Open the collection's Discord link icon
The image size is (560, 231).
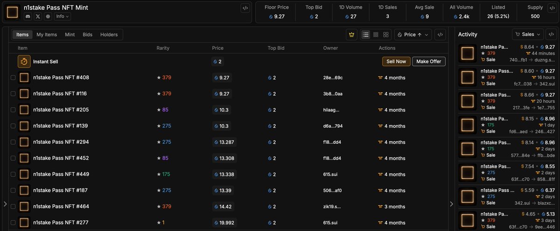pyautogui.click(x=28, y=16)
